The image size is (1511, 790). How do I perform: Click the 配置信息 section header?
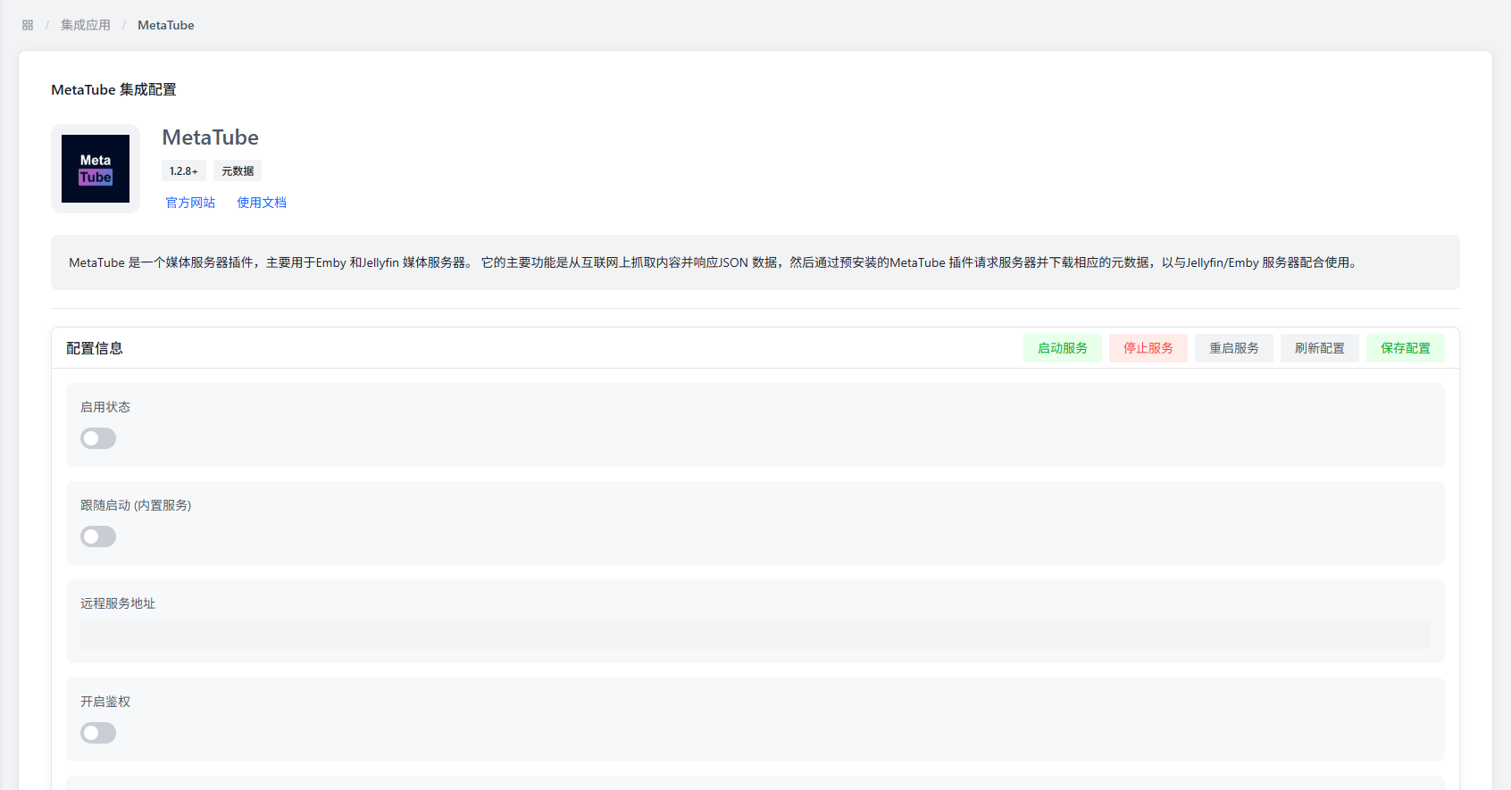(95, 348)
